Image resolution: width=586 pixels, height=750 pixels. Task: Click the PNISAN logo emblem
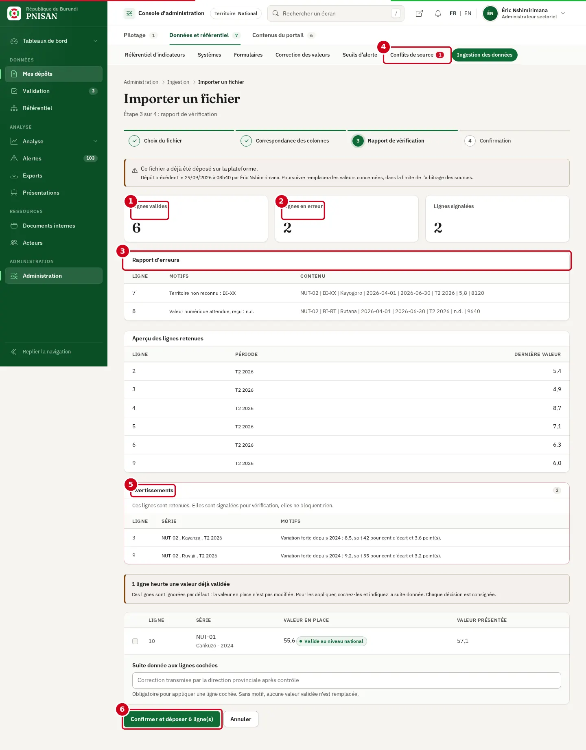point(14,13)
